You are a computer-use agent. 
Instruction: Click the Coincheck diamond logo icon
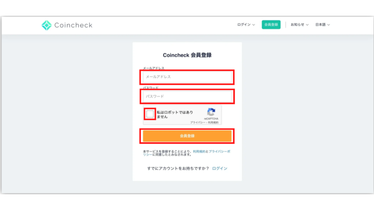tap(46, 25)
